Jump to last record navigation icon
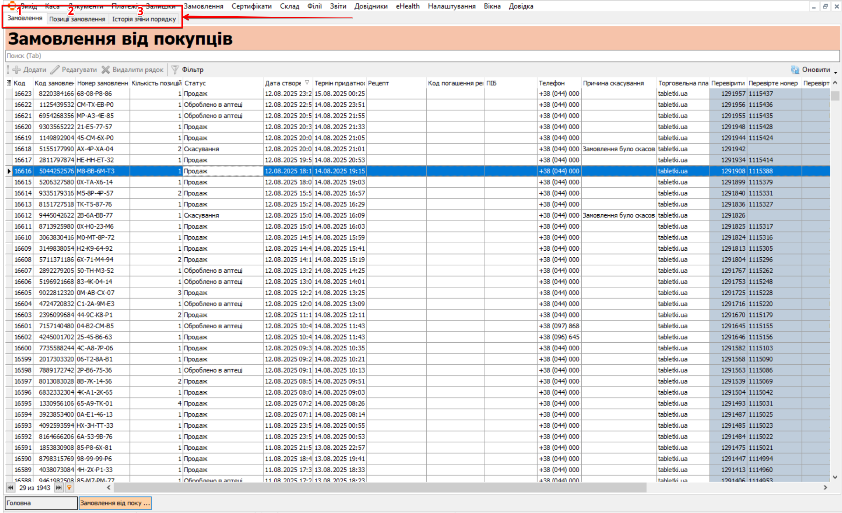Image resolution: width=842 pixels, height=513 pixels. [x=59, y=488]
